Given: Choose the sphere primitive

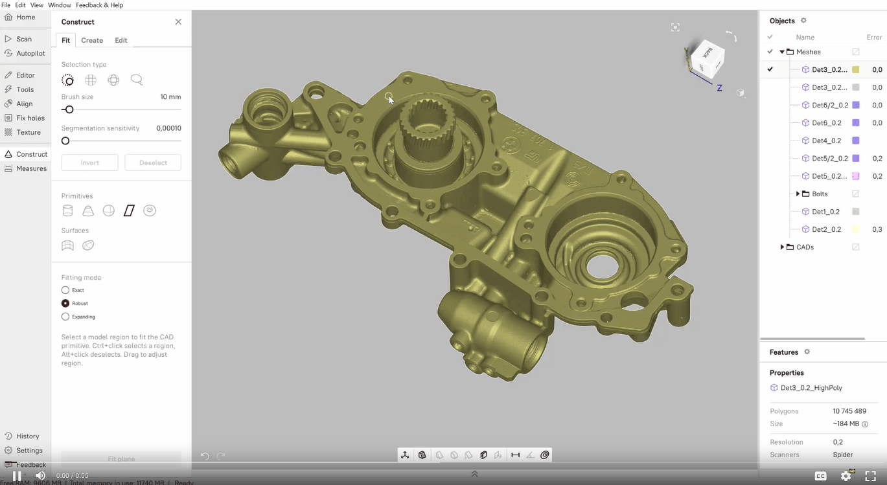Looking at the screenshot, I should 109,210.
